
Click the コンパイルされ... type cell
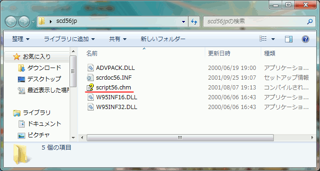[286, 88]
